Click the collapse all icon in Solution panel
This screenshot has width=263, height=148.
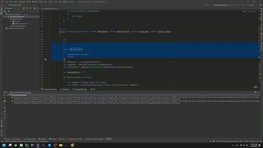point(30,8)
